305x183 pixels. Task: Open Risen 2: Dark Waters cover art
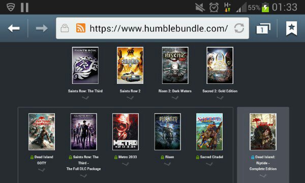175,66
